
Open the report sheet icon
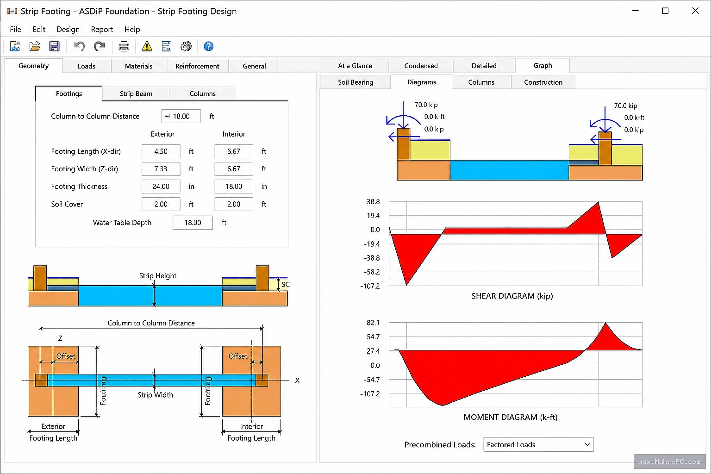pyautogui.click(x=167, y=46)
